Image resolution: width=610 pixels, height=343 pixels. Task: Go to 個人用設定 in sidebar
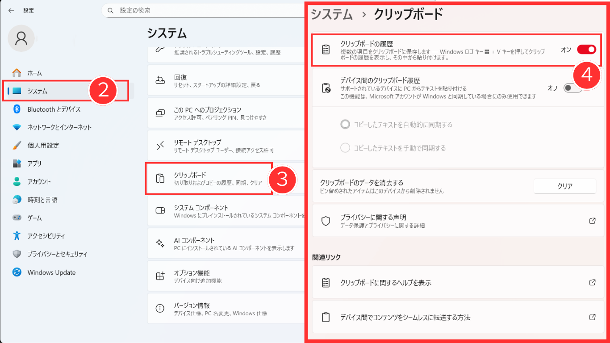click(43, 146)
